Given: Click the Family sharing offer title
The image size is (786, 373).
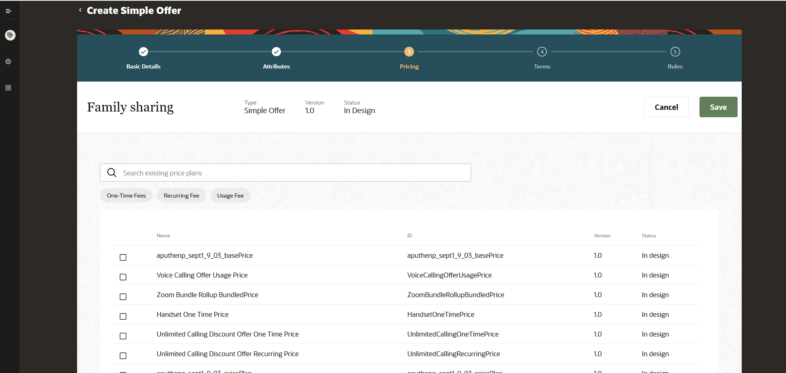Looking at the screenshot, I should (x=130, y=107).
